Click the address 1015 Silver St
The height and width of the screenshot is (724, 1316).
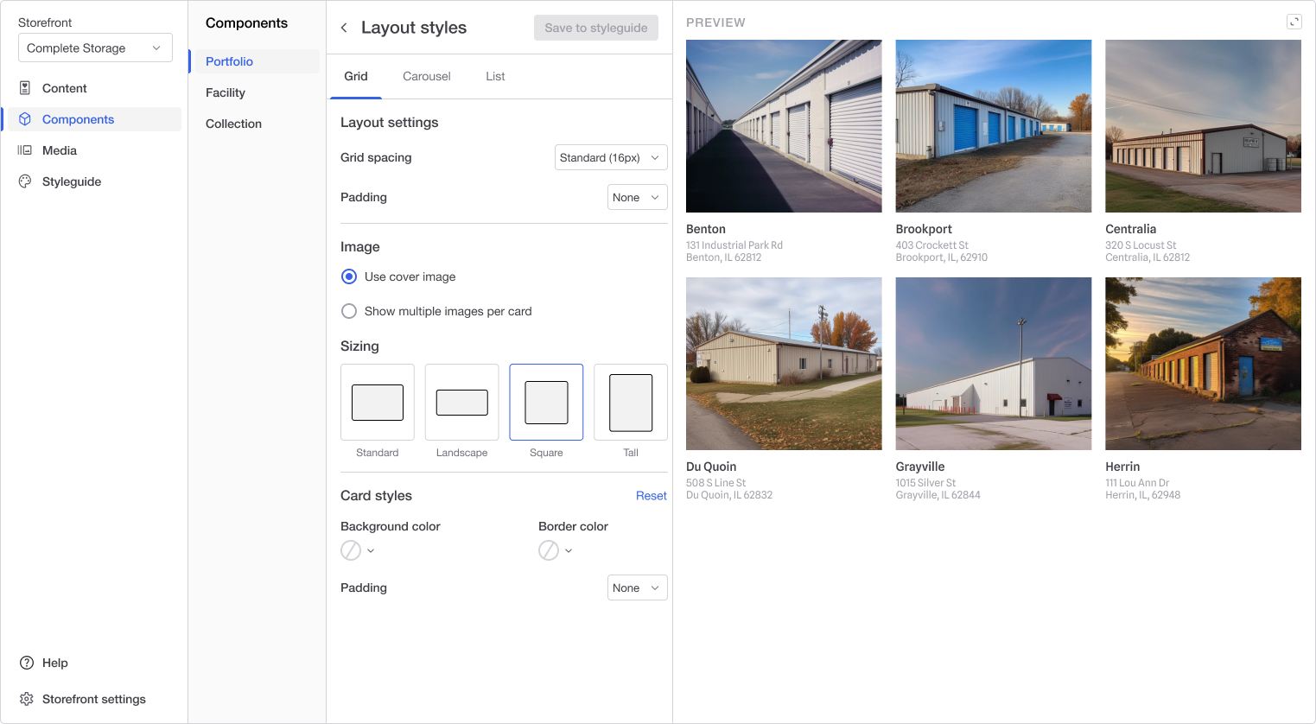[x=925, y=483]
